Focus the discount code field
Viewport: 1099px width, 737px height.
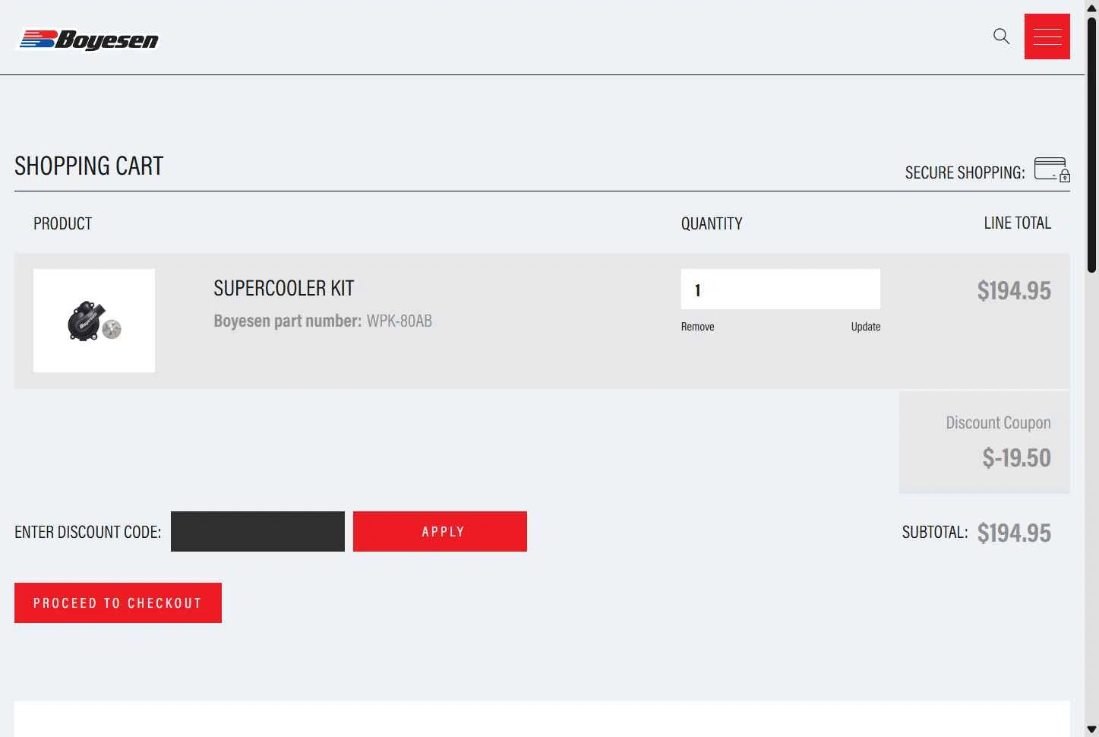(x=257, y=532)
